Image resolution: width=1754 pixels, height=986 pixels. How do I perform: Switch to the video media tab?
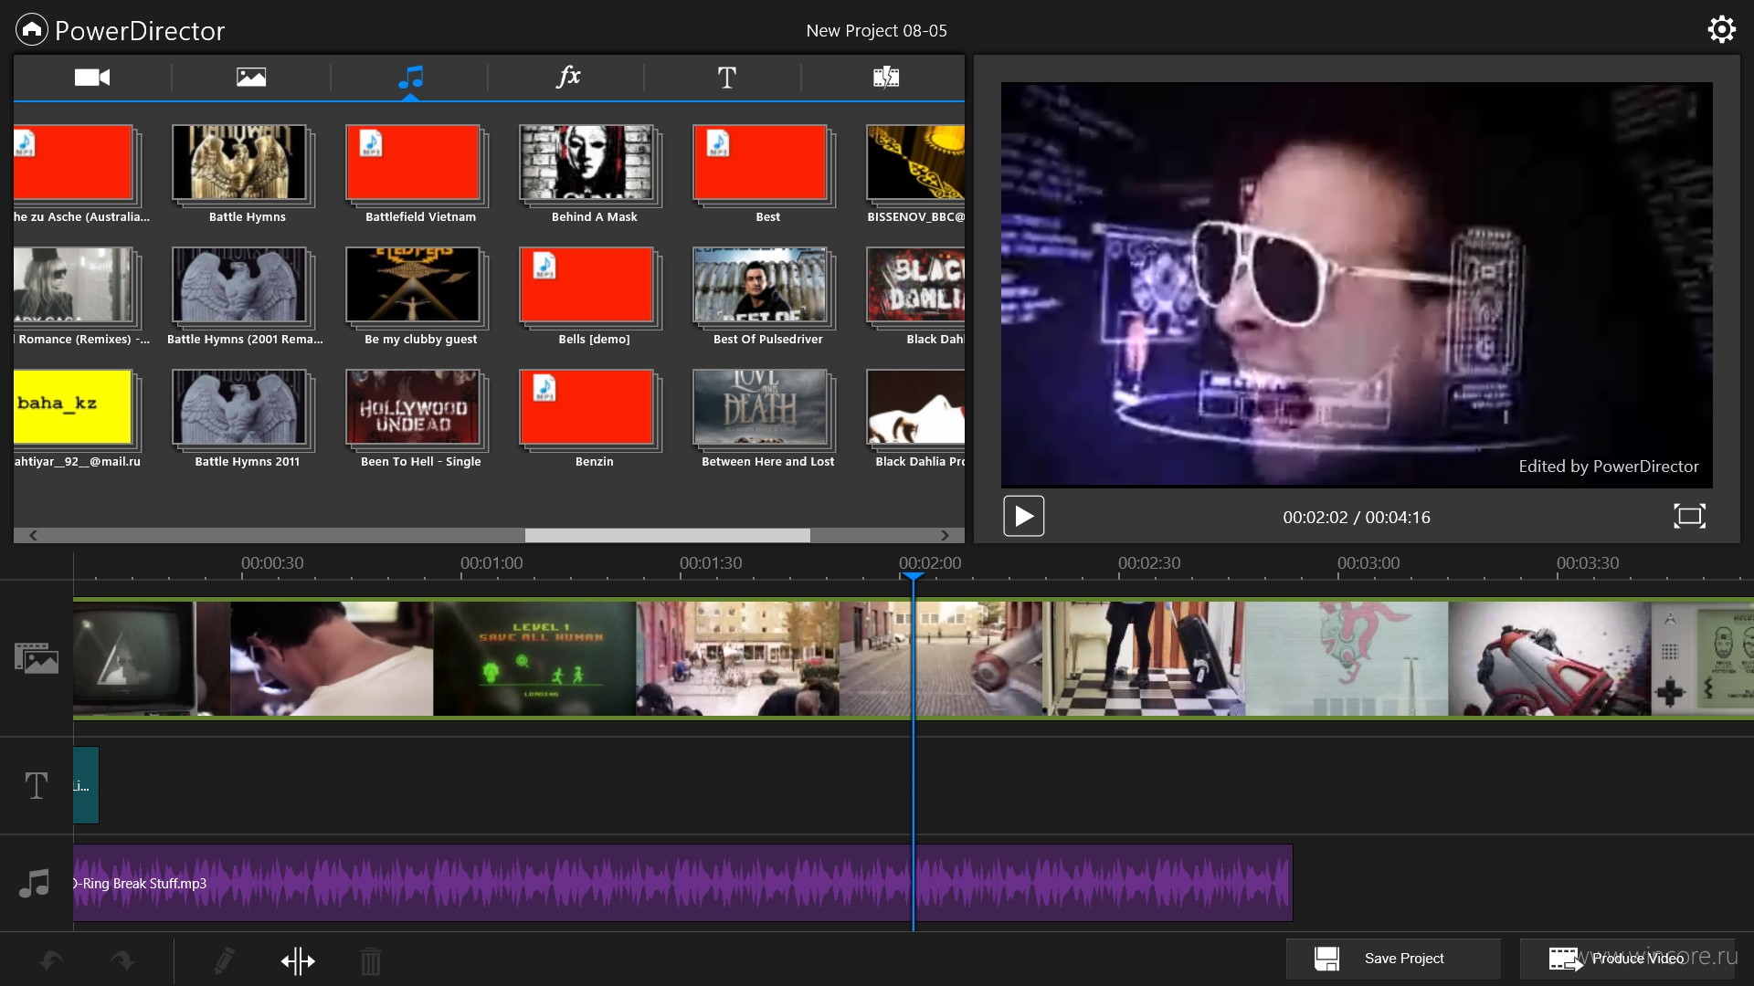(92, 78)
